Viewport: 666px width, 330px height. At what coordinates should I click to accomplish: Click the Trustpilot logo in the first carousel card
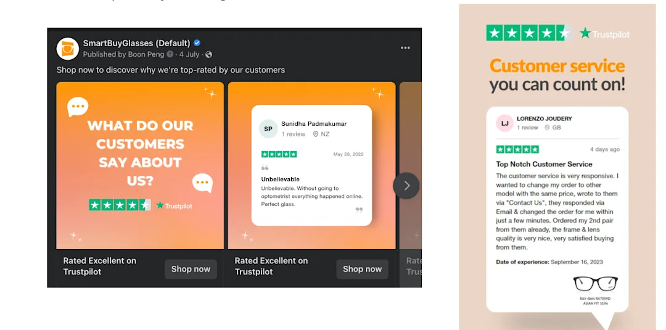tap(174, 205)
